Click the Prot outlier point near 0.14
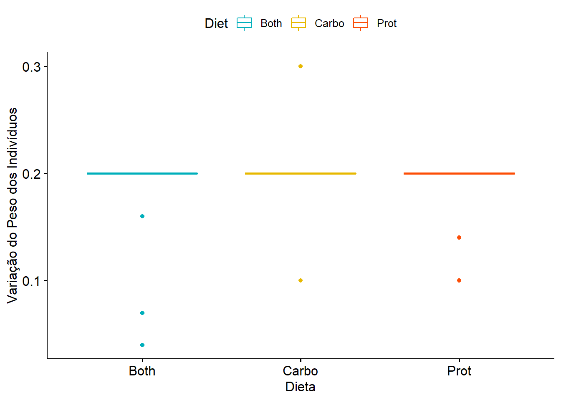Screen dimensions: 561x400 [459, 237]
